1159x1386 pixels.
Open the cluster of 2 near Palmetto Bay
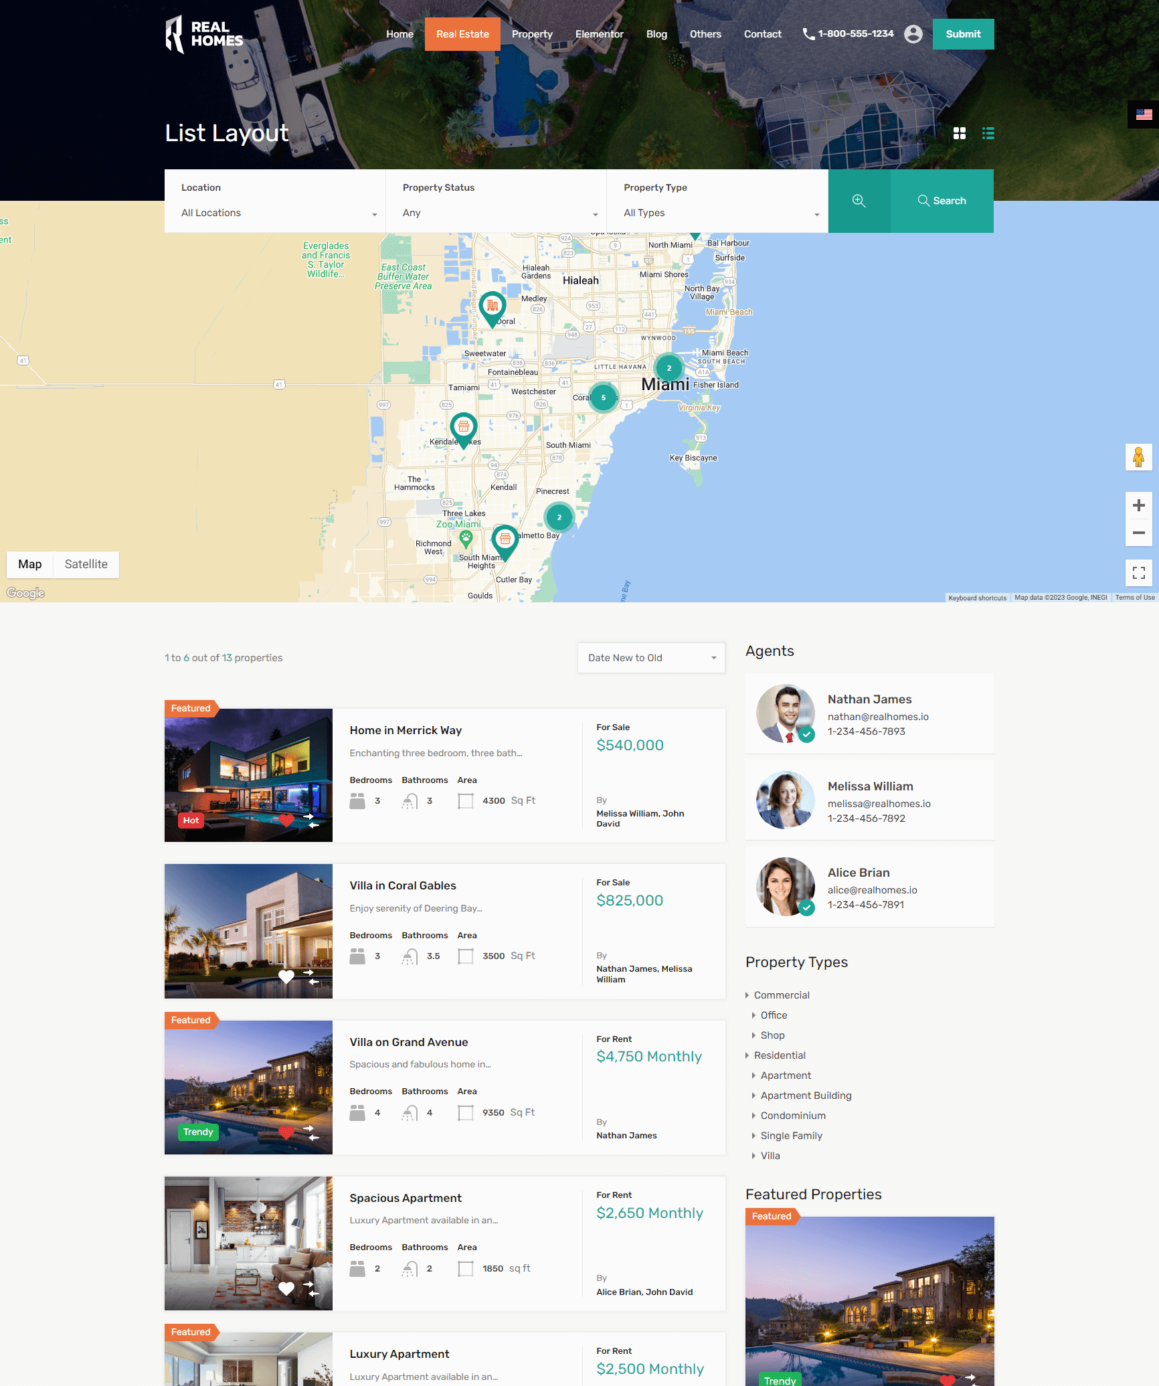point(559,517)
